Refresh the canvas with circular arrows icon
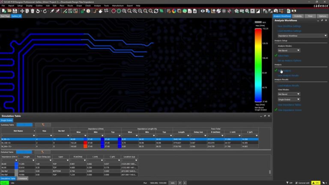 [x=156, y=11]
